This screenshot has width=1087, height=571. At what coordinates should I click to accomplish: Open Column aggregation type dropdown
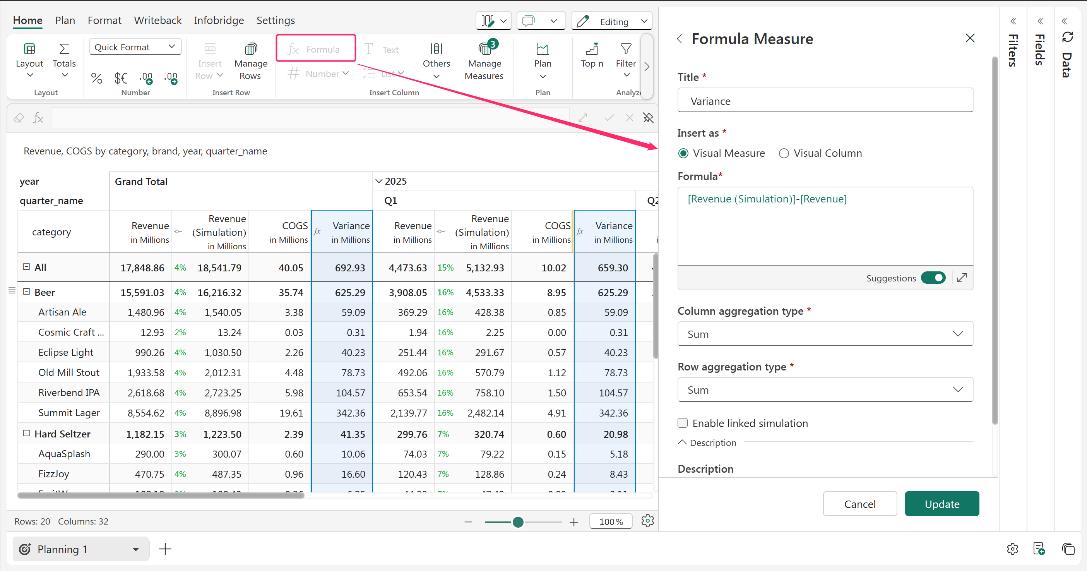pos(825,334)
